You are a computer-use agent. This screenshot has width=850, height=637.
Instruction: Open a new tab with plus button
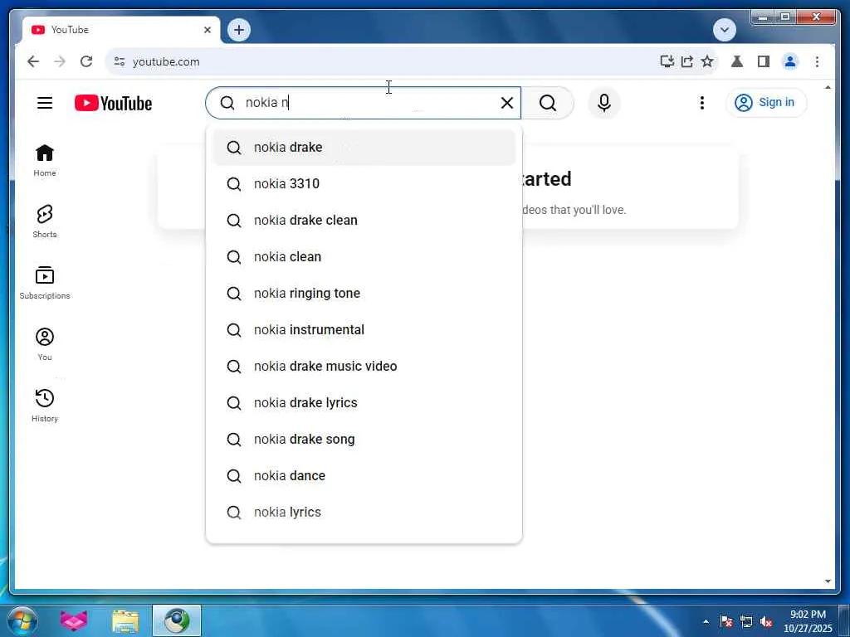pyautogui.click(x=239, y=30)
